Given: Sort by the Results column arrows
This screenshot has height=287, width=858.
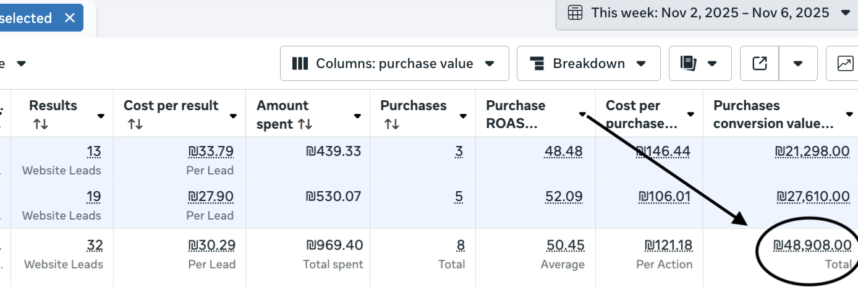Looking at the screenshot, I should 41,124.
